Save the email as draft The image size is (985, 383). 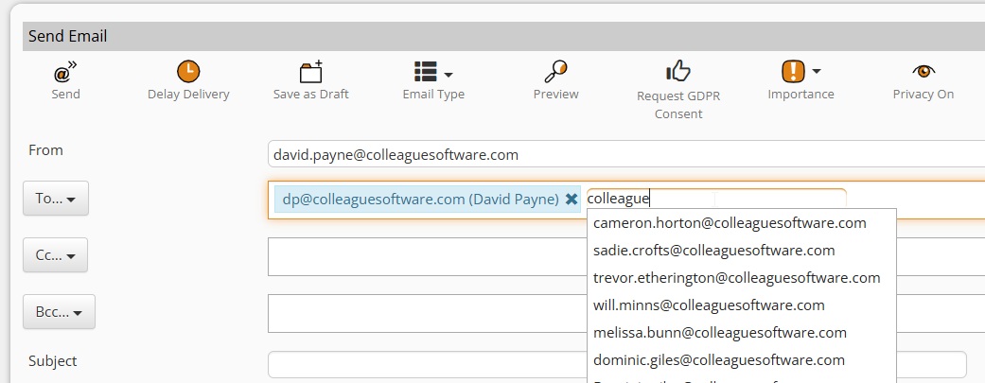310,73
